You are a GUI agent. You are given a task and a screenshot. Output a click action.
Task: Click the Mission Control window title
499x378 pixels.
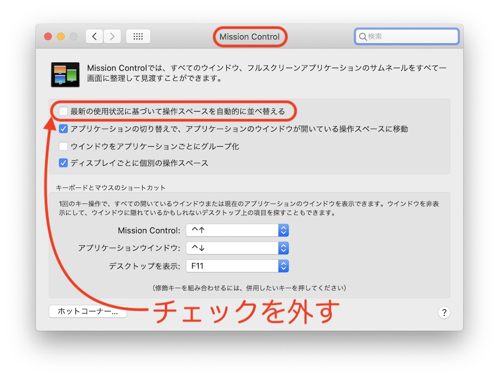point(250,37)
